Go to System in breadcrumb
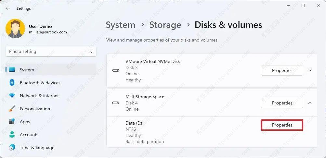This screenshot has height=158, width=326. (x=120, y=25)
